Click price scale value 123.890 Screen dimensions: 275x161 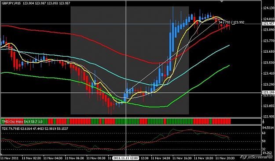(268, 30)
